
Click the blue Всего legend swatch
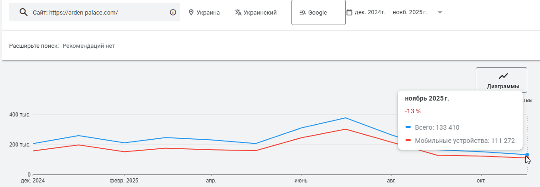[x=408, y=127]
